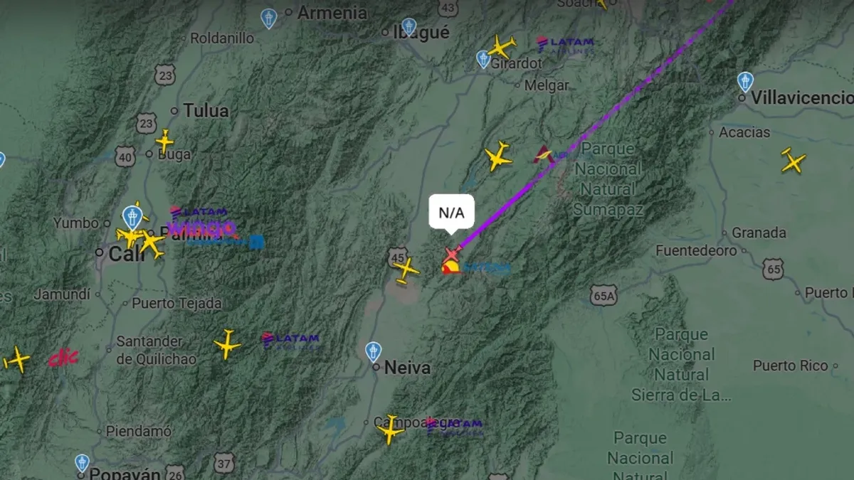This screenshot has width=854, height=480.
Task: Select the Armenia airport pin
Action: (x=268, y=18)
